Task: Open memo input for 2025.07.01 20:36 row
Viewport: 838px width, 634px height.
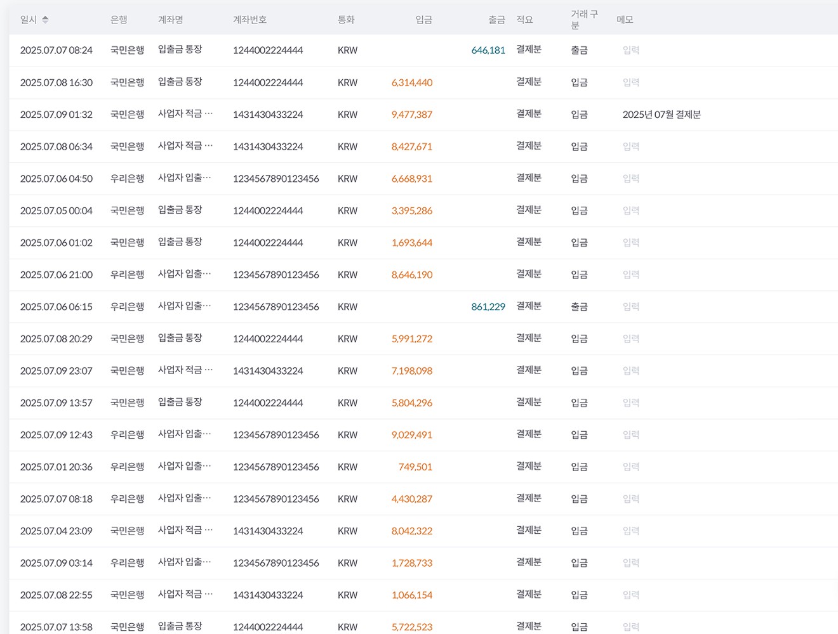Action: click(630, 467)
